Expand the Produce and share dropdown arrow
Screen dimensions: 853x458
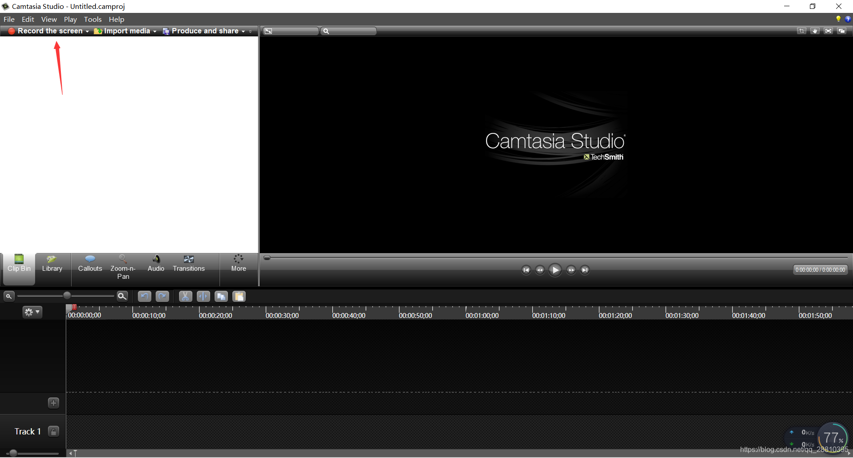(x=243, y=32)
